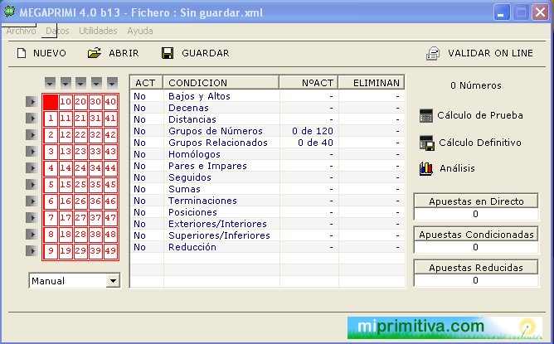Click the Apuestas Condicionadas value field

pyautogui.click(x=476, y=247)
